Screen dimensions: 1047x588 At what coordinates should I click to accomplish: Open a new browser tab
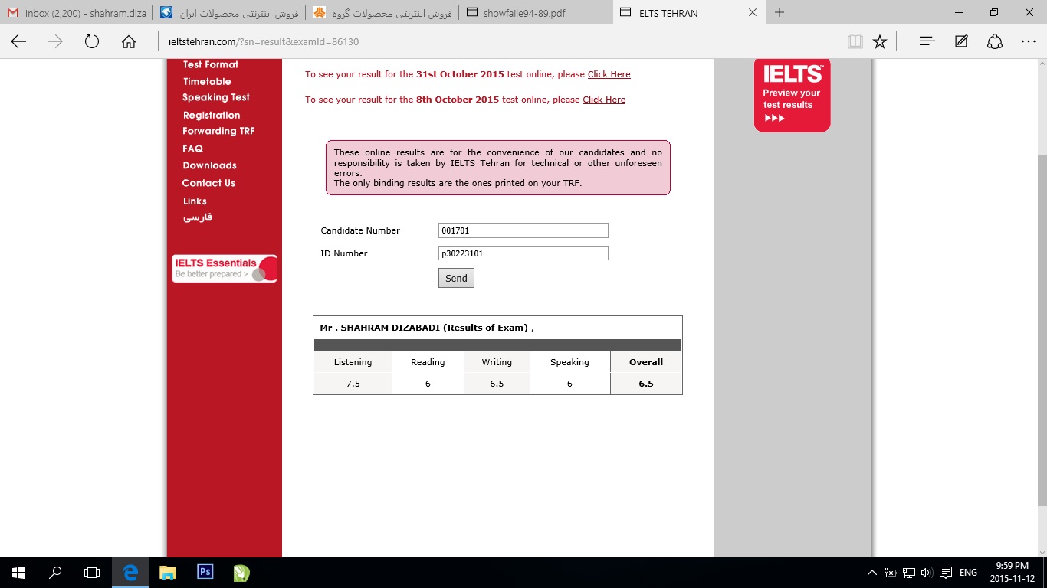(x=780, y=12)
